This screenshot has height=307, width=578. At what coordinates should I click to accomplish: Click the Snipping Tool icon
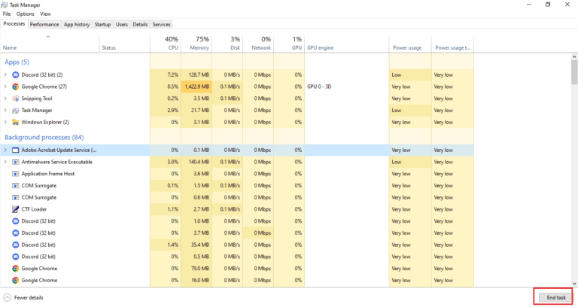tap(16, 99)
